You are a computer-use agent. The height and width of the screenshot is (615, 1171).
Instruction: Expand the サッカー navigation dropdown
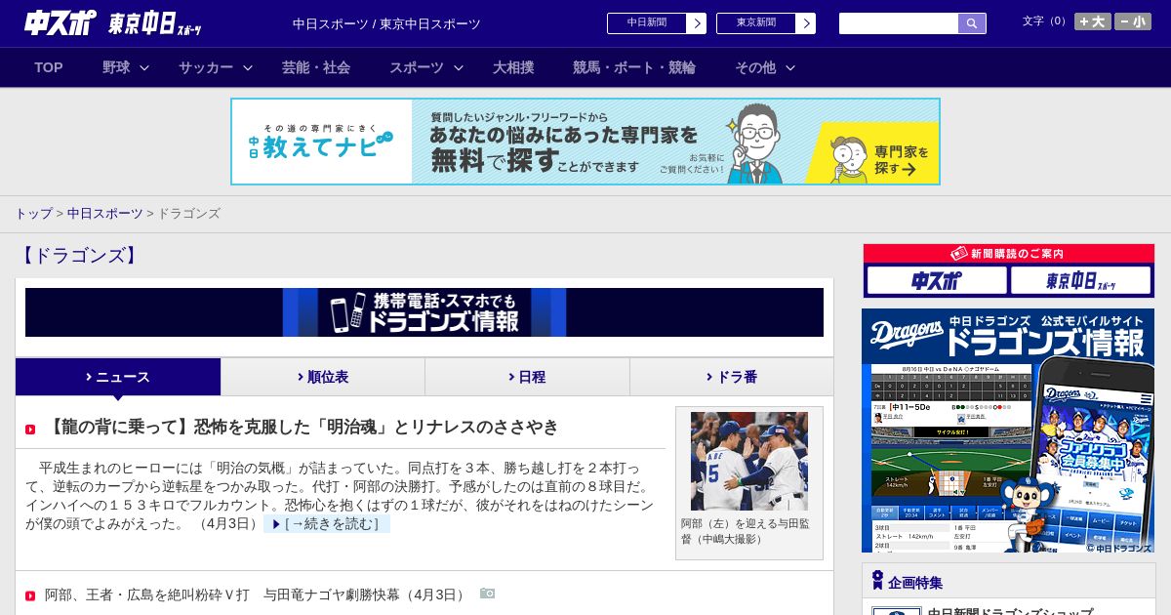[216, 67]
